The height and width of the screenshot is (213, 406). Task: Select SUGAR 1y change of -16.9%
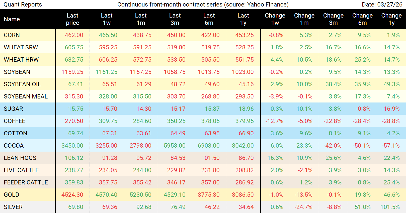[390, 109]
